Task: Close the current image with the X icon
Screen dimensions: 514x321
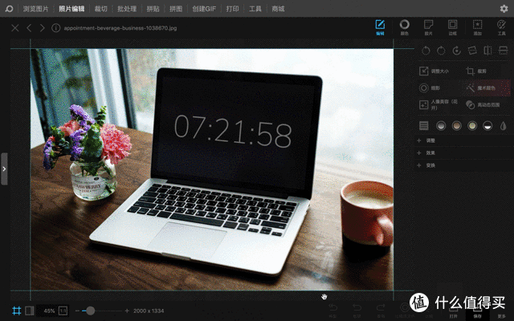Action: coord(14,28)
